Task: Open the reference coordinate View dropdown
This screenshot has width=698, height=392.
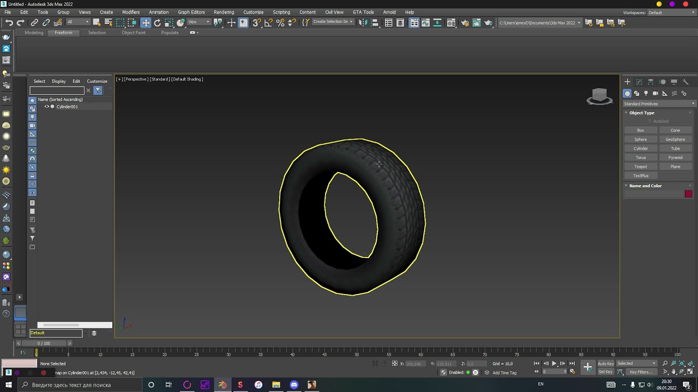Action: [199, 22]
